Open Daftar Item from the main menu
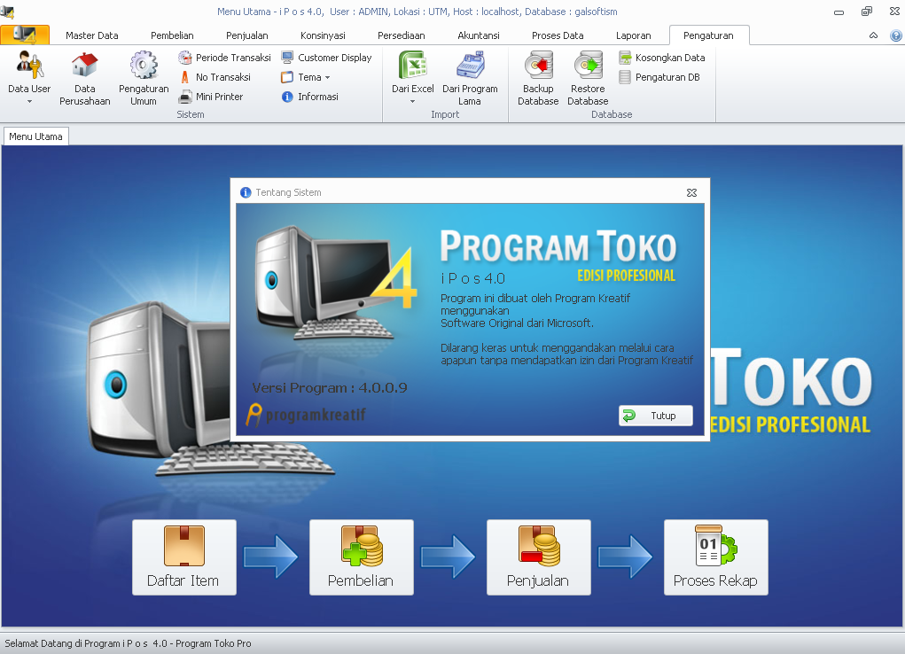The height and width of the screenshot is (654, 905). click(x=183, y=557)
